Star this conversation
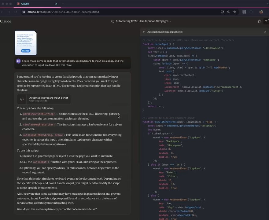The image size is (269, 220). [259, 21]
